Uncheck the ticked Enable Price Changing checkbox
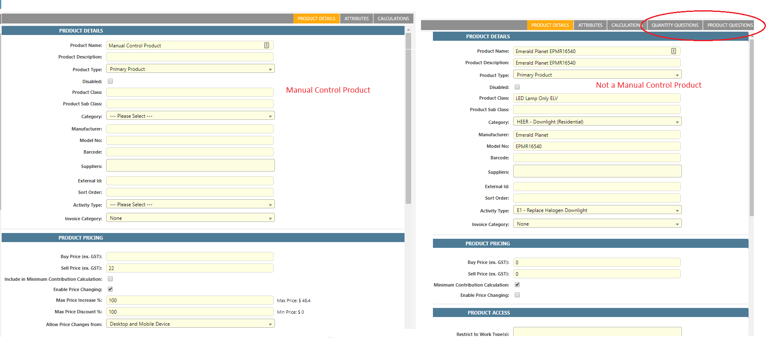Screen dimensions: 779x338 pyautogui.click(x=110, y=289)
